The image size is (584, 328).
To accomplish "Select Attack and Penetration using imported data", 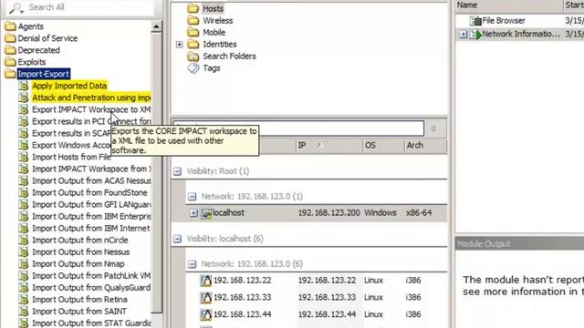I will click(x=91, y=97).
